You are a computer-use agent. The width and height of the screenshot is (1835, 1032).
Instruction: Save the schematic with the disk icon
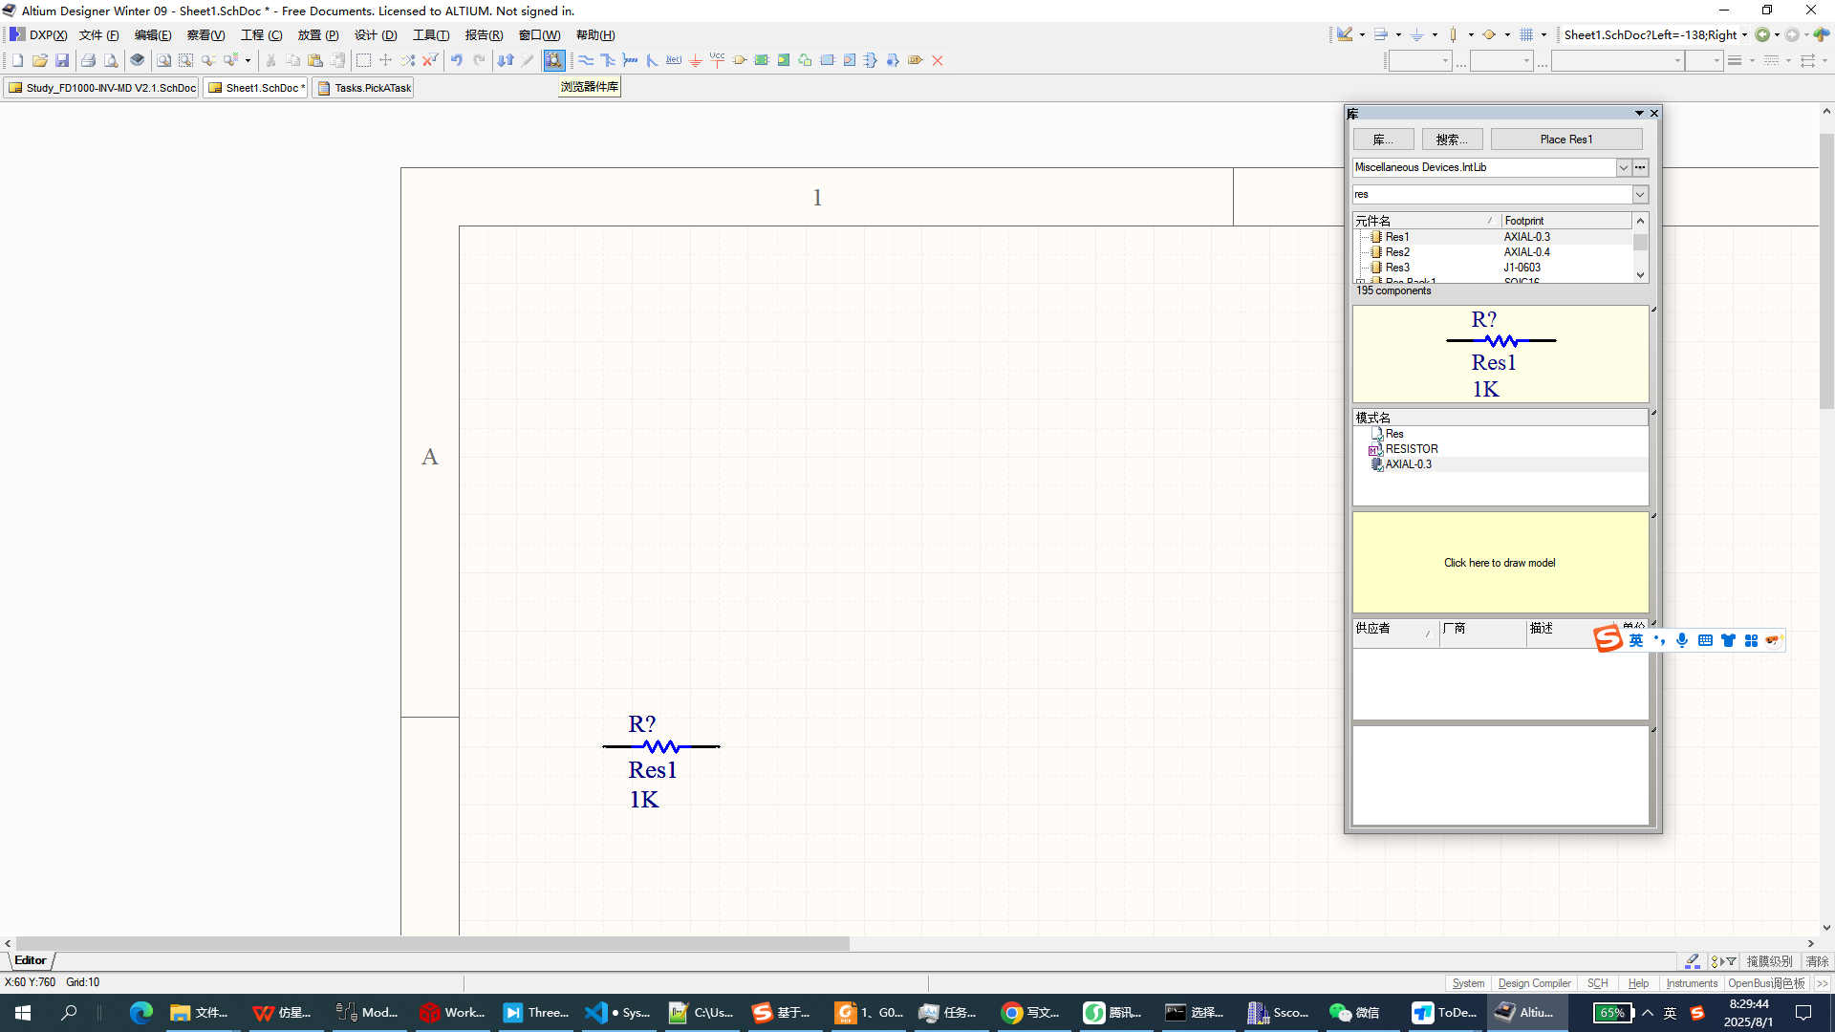[x=62, y=60]
